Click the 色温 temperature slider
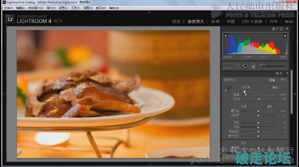Viewport: 299px width, 167px height. point(259,95)
